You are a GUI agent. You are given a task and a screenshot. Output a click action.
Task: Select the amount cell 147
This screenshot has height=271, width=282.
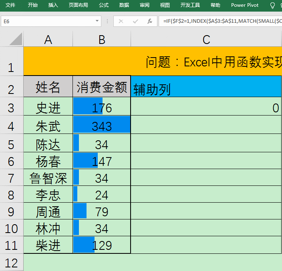[x=102, y=161]
